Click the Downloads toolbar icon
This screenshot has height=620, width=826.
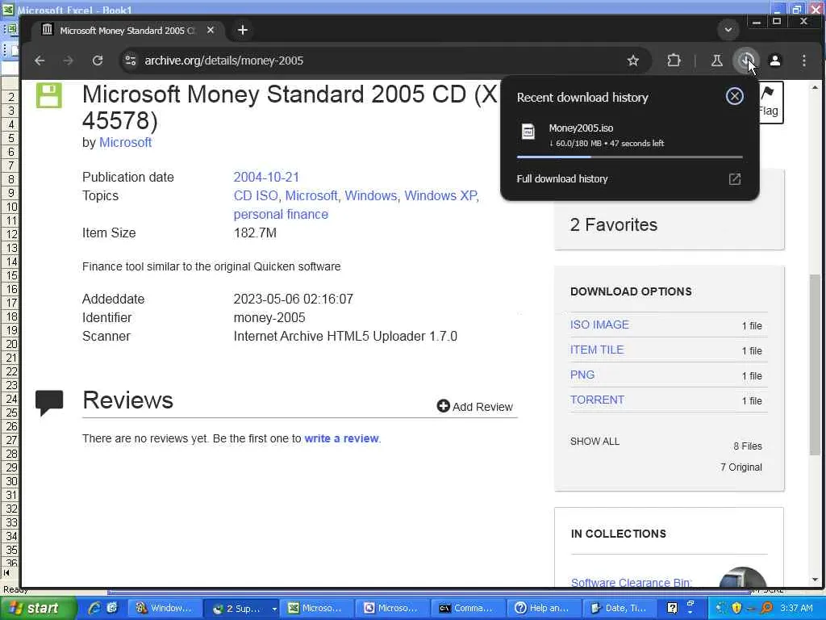[745, 61]
